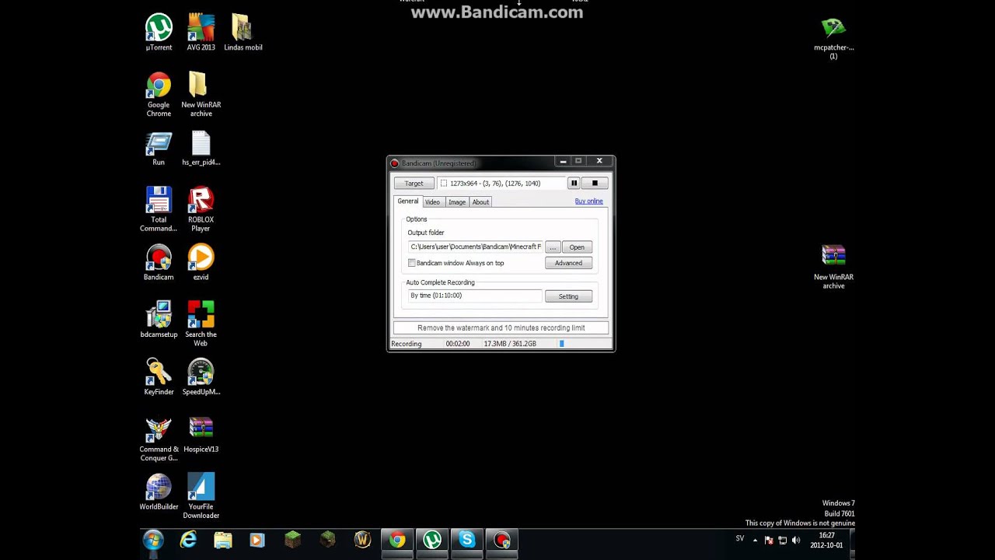Select the Search the Web icon
This screenshot has width=995, height=560.
click(201, 324)
